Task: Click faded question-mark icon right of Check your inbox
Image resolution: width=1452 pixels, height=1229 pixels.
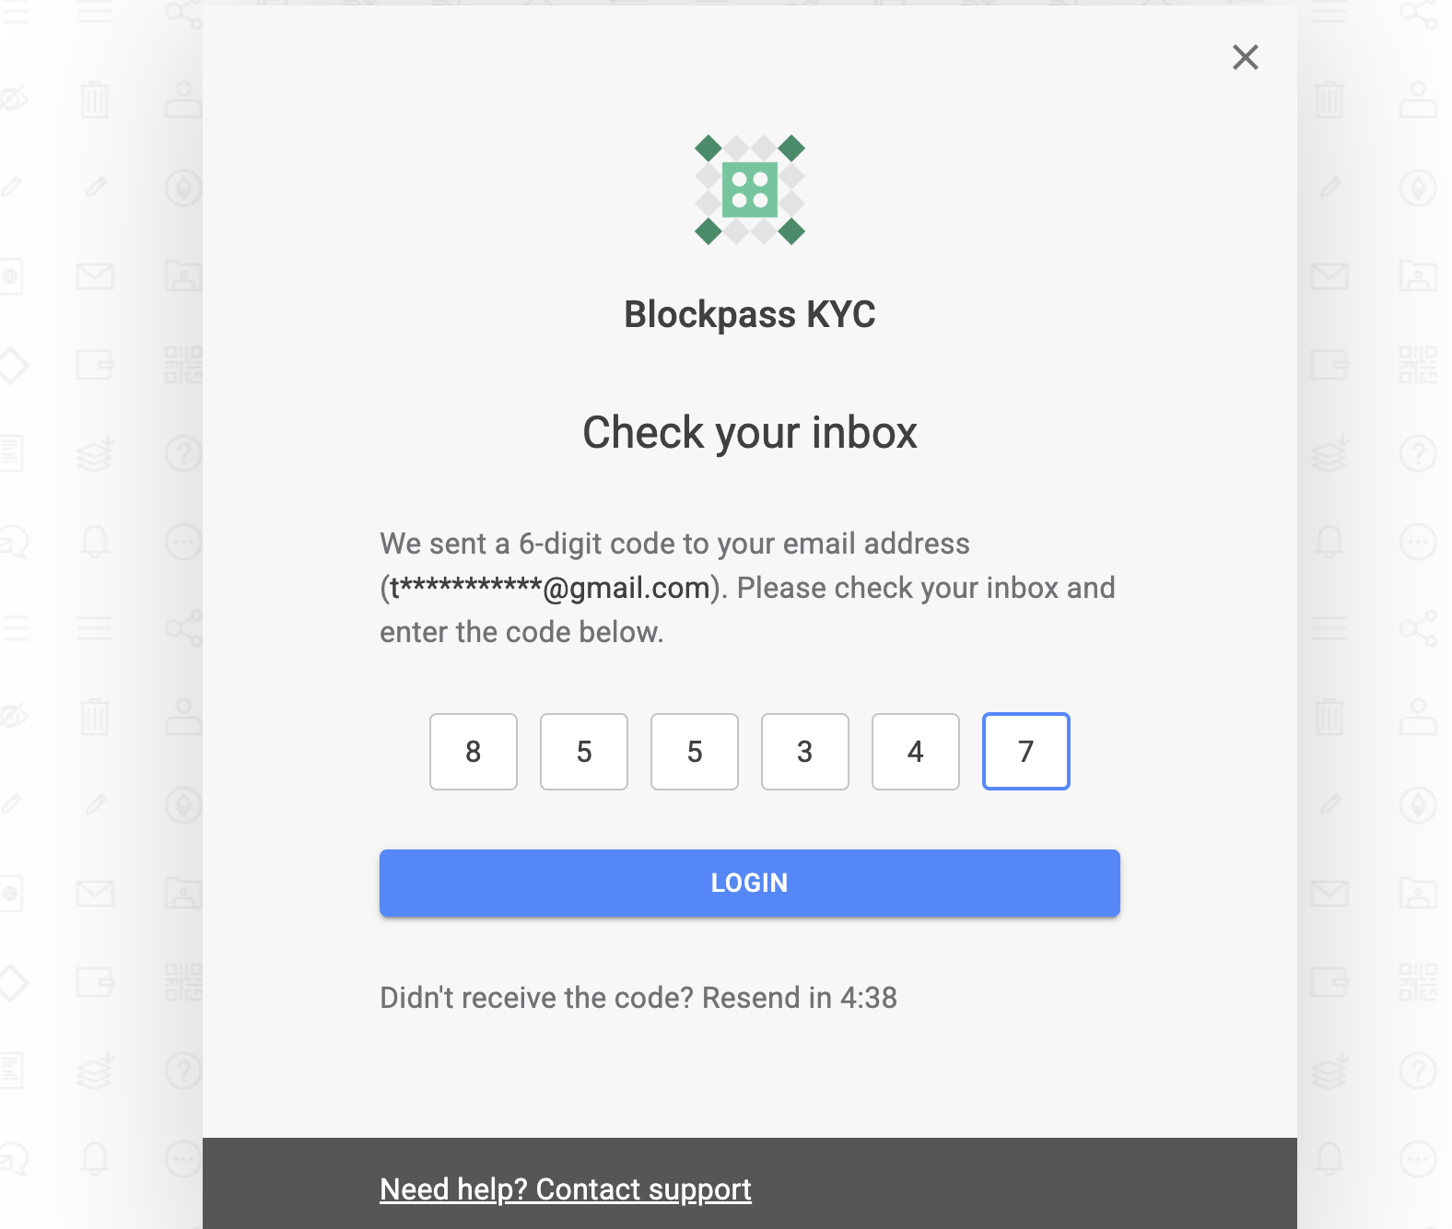Action: point(1418,453)
